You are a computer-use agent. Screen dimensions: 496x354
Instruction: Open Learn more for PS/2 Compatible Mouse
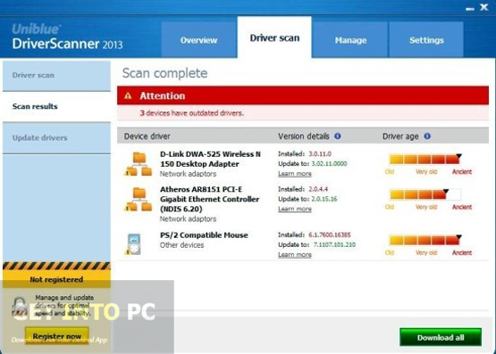click(295, 254)
